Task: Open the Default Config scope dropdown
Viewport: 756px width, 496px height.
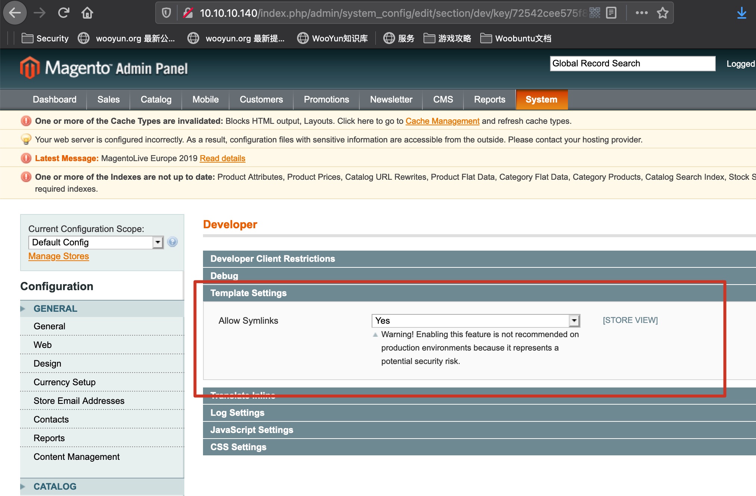Action: tap(96, 242)
